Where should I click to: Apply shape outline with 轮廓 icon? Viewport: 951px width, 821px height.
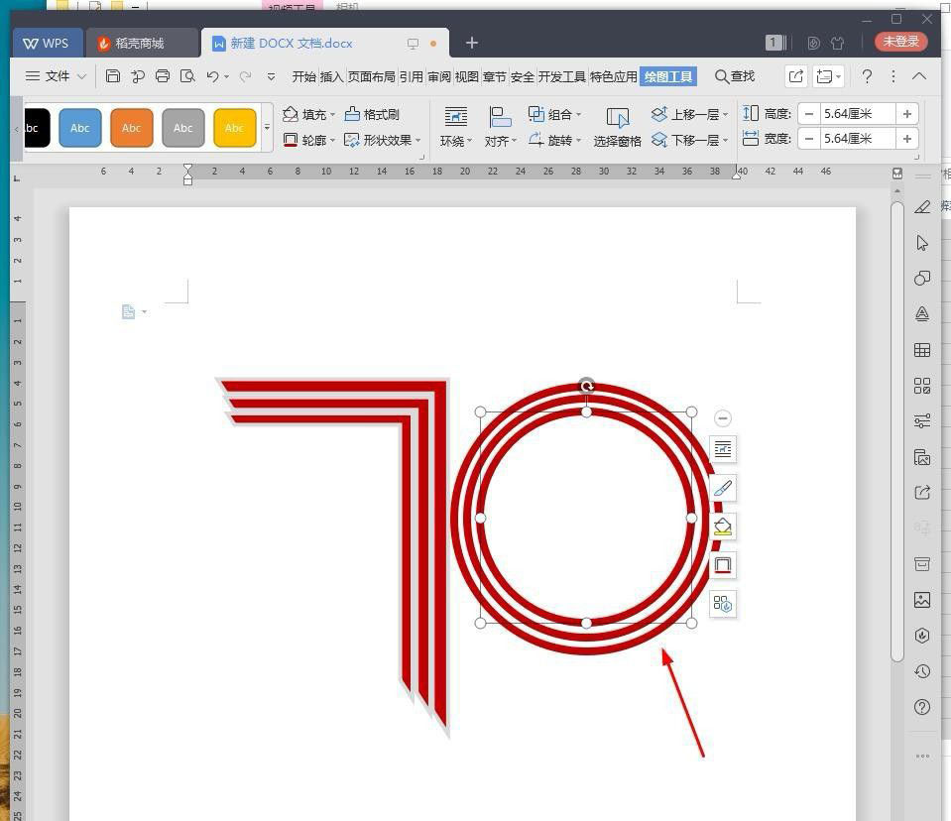[311, 140]
